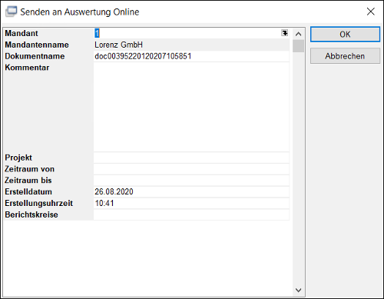Image resolution: width=384 pixels, height=299 pixels.
Task: Click the vertical scrollbar thumb
Action: tap(298, 46)
